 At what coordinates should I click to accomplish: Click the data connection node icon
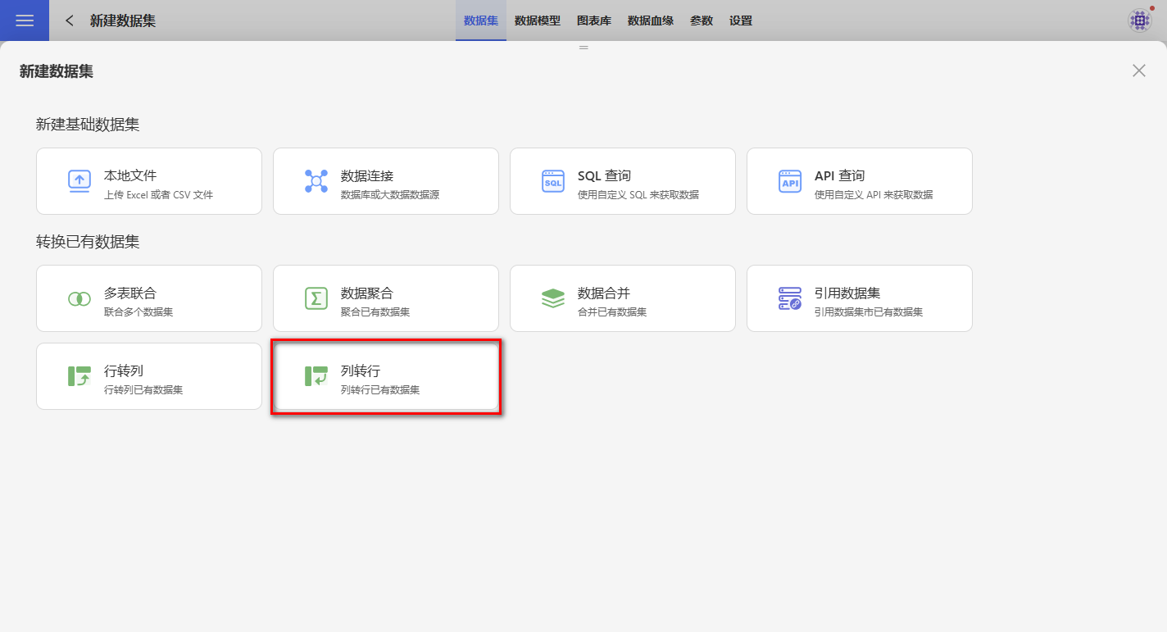[x=316, y=181]
